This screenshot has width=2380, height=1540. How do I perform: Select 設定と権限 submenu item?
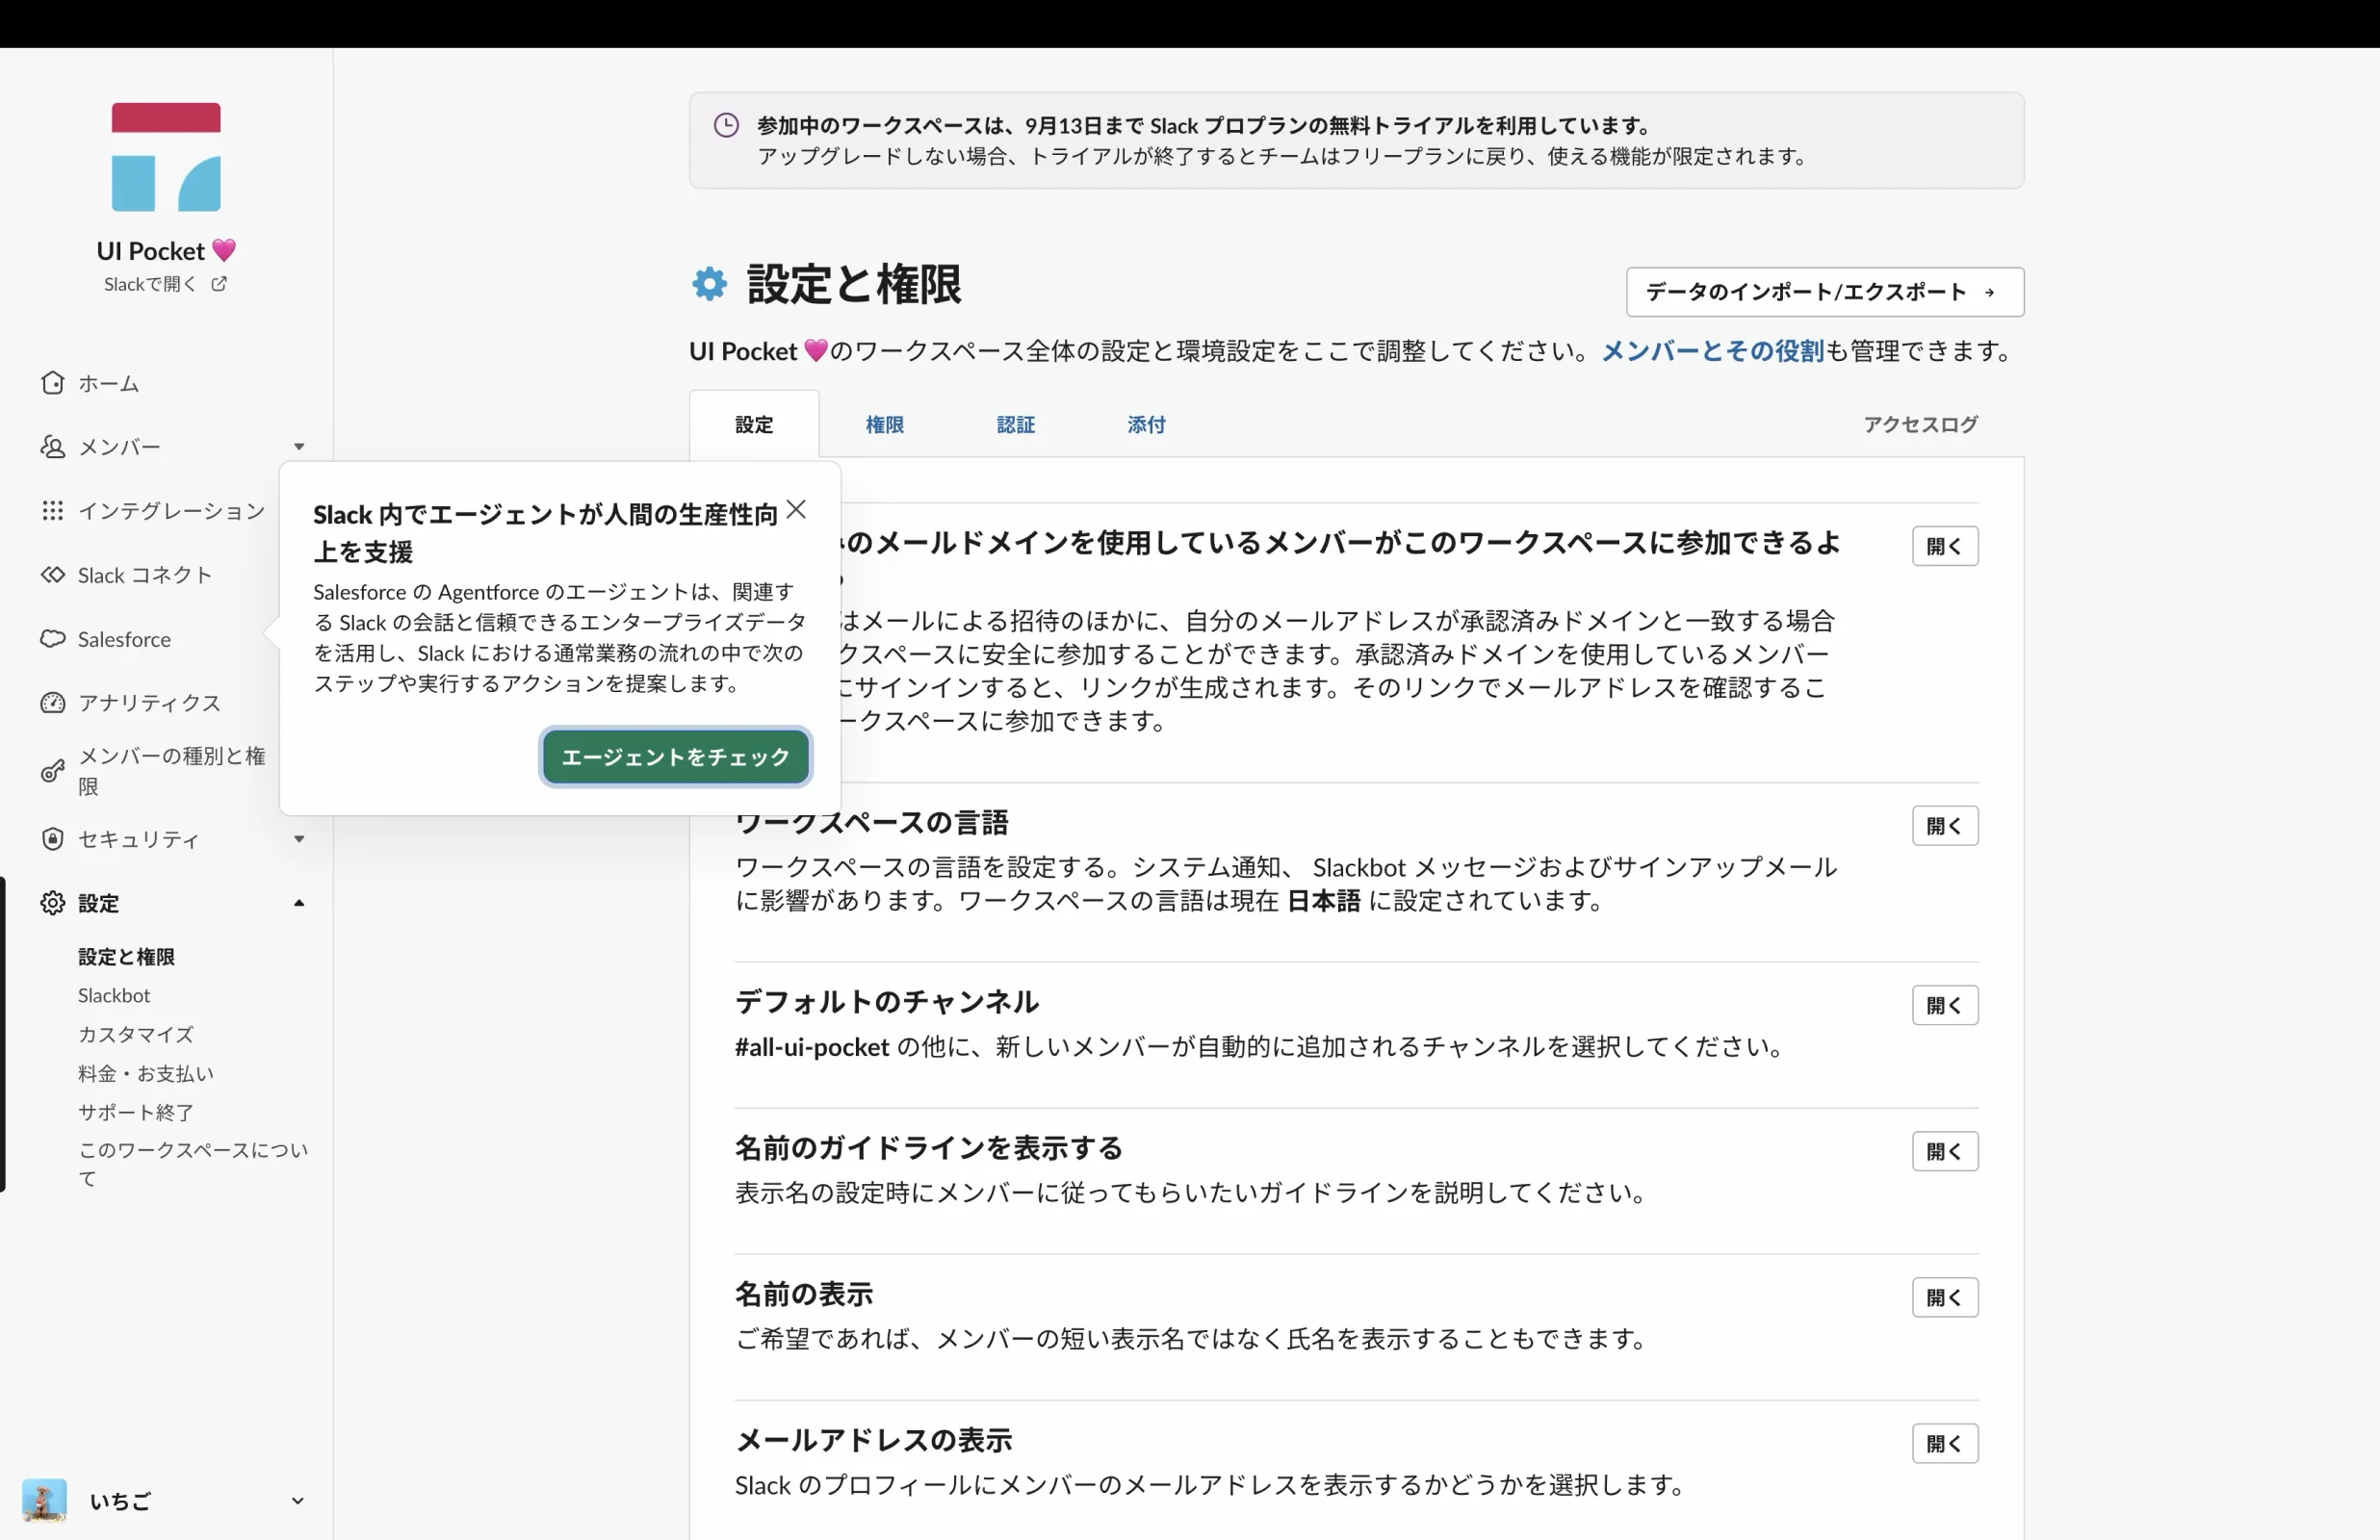coord(127,957)
